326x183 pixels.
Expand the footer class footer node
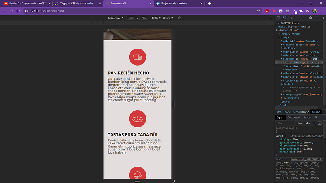coord(282,80)
